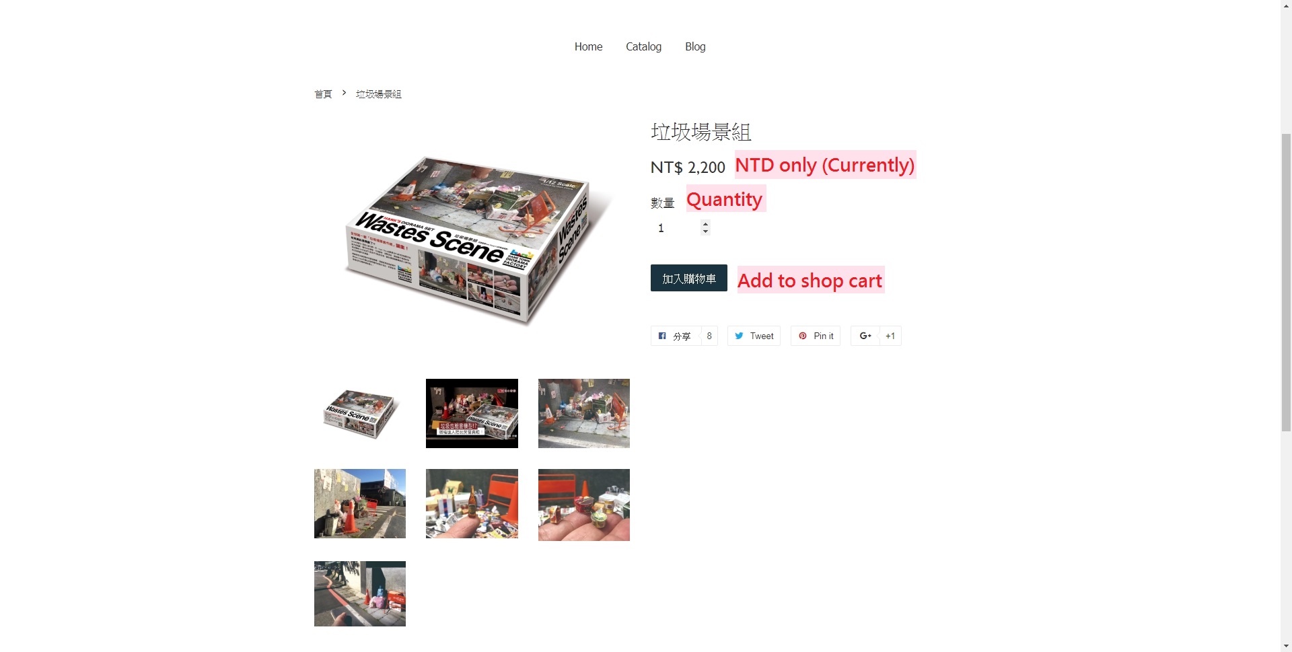Select the video screenshot thumbnail with red caption

[472, 413]
